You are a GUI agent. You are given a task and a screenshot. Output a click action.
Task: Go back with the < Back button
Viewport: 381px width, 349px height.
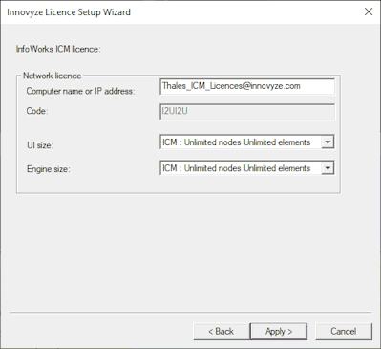pyautogui.click(x=222, y=332)
